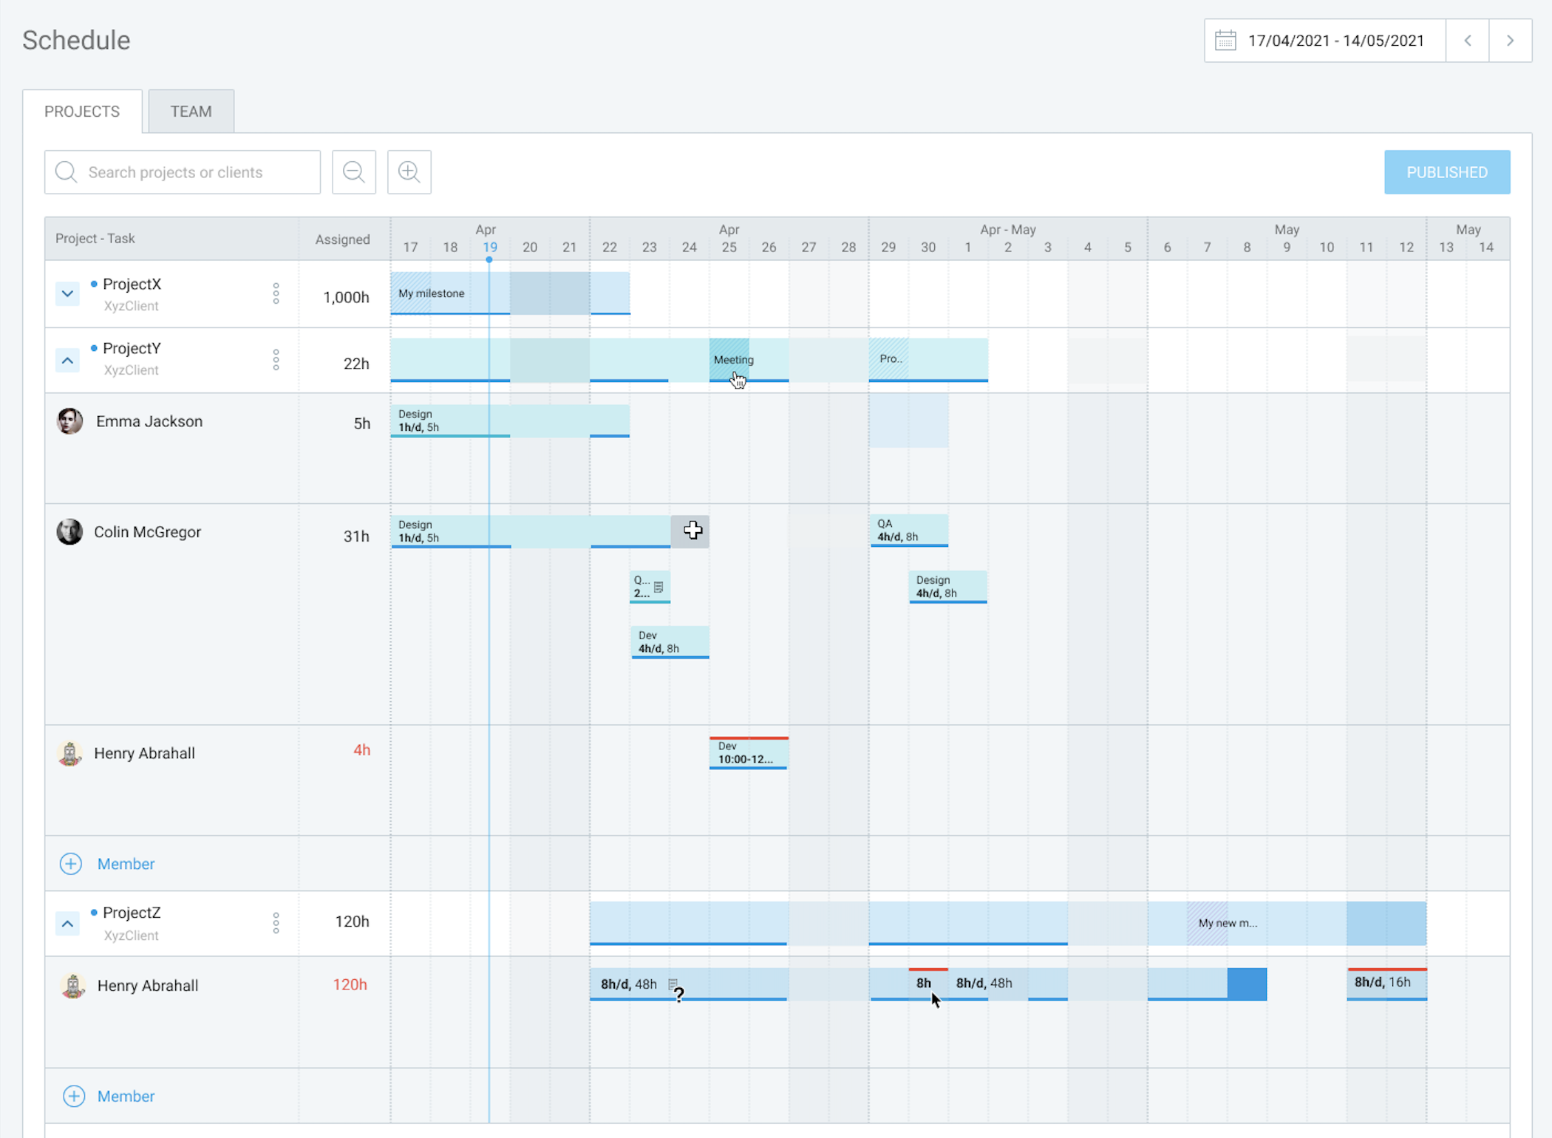This screenshot has width=1552, height=1138.
Task: Select the PROJECTS tab
Action: (81, 111)
